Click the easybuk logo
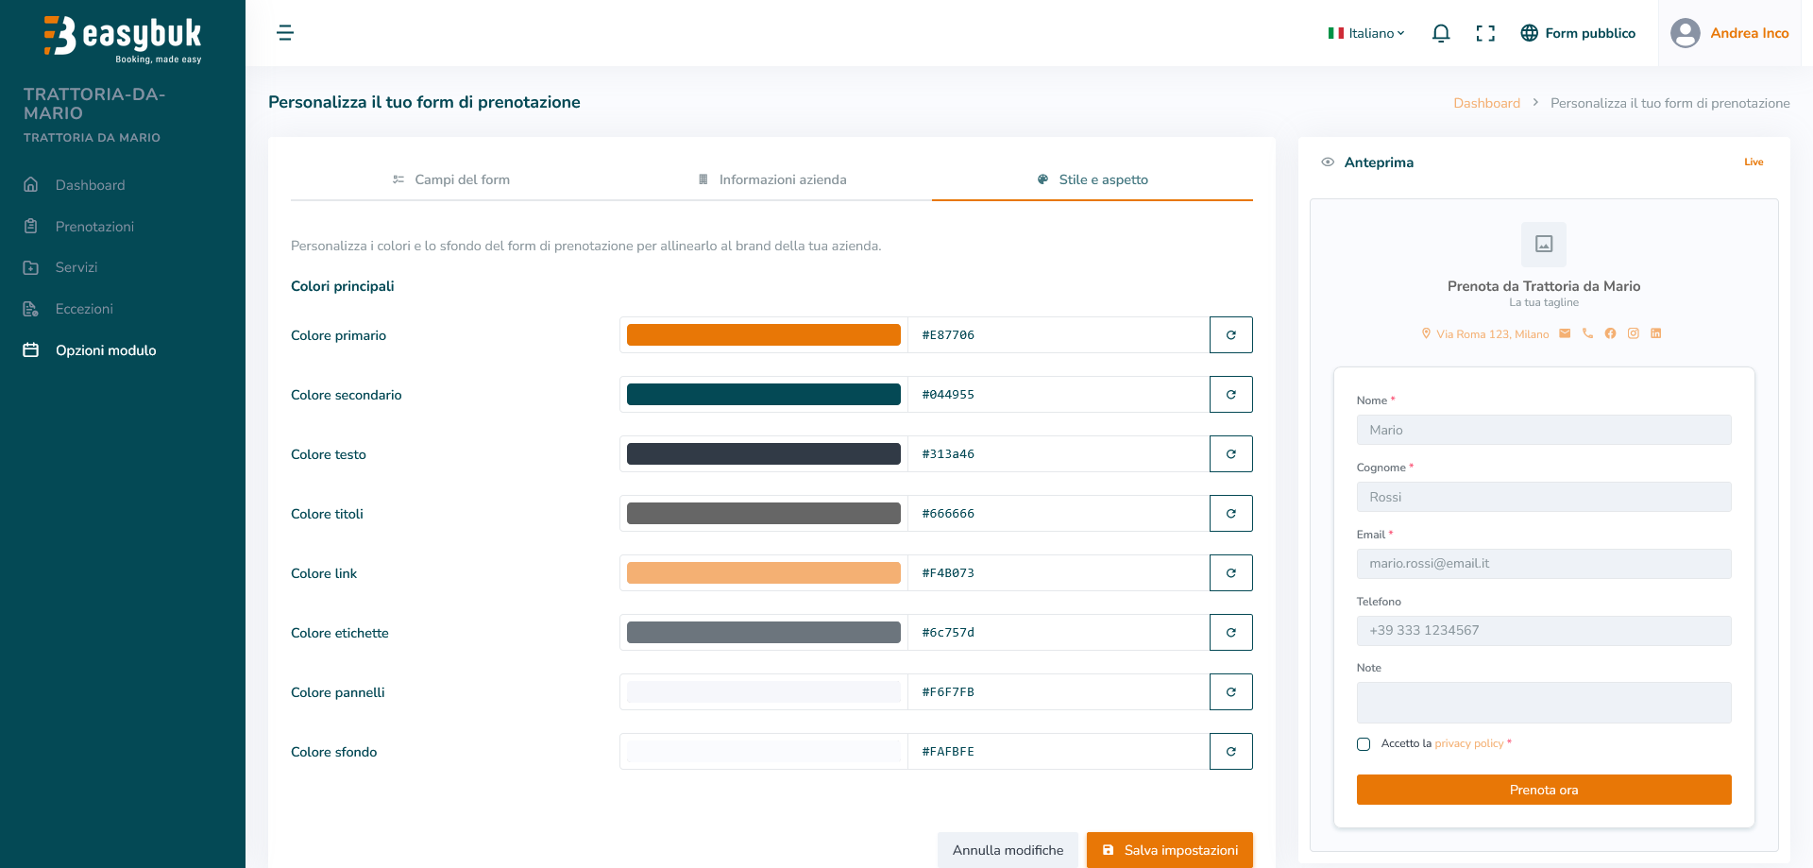The image size is (1813, 868). (123, 40)
